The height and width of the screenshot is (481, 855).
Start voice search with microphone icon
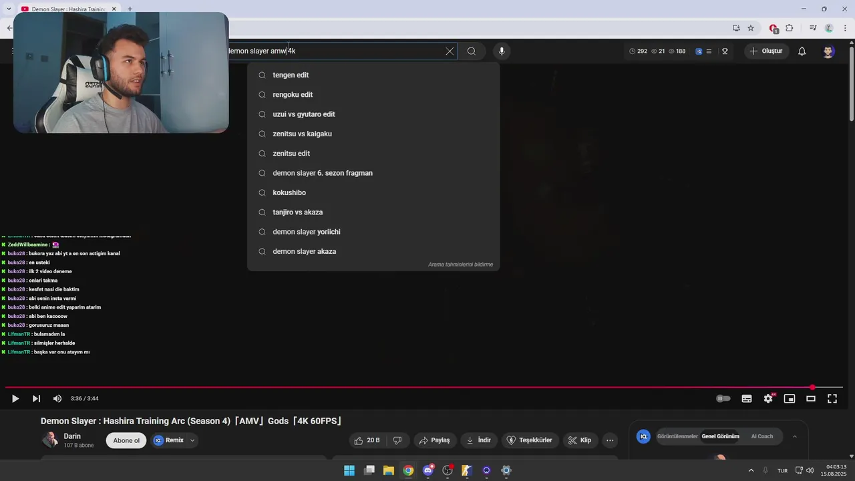(502, 51)
